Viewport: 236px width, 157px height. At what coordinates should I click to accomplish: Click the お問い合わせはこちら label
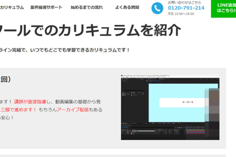click(x=181, y=2)
